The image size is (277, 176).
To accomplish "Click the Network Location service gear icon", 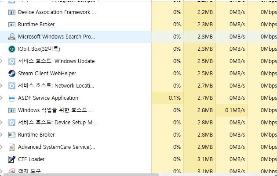I will coord(12,86).
